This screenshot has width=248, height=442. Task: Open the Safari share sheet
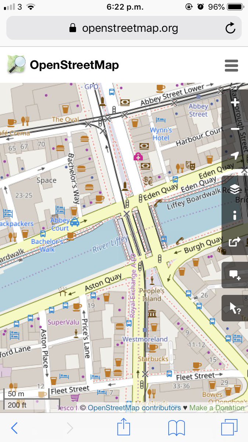124,427
